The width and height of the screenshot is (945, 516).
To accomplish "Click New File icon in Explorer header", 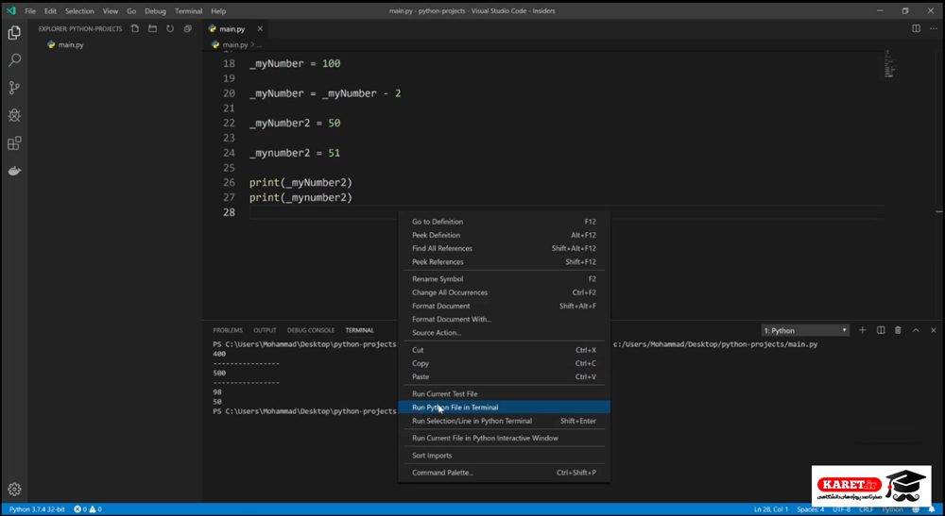I will [x=135, y=28].
